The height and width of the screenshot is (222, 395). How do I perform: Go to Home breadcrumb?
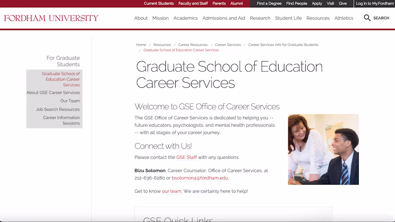pyautogui.click(x=141, y=45)
